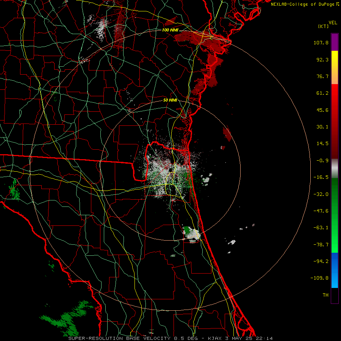
Task: Click the VEL legend title
Action: coord(333,23)
